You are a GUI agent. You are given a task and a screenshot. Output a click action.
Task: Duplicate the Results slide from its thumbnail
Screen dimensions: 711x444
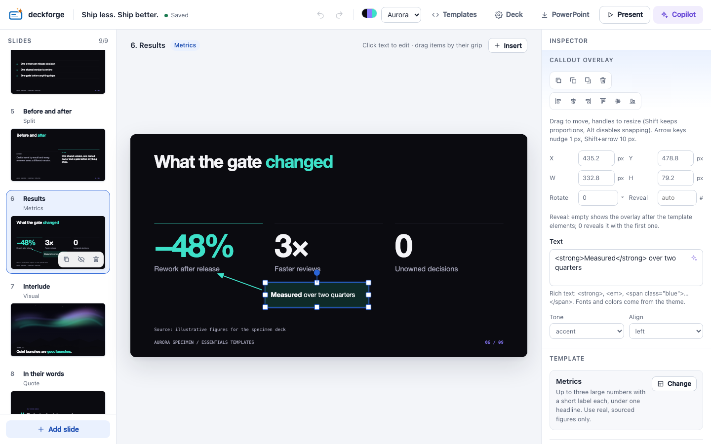coord(67,259)
